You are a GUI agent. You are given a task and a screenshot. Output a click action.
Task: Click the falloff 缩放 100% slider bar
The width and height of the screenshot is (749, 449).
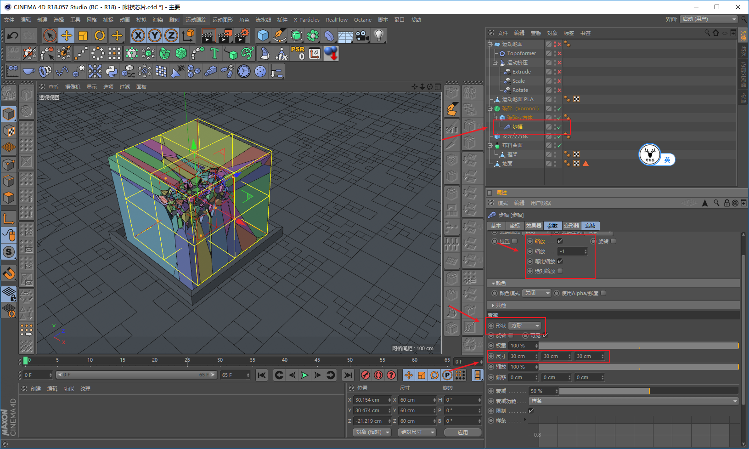(x=639, y=367)
